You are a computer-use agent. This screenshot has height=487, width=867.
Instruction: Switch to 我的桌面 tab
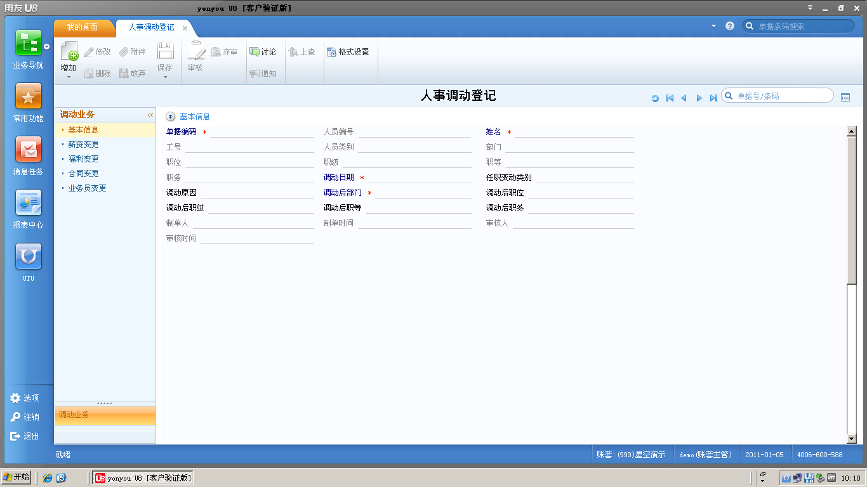click(x=83, y=28)
